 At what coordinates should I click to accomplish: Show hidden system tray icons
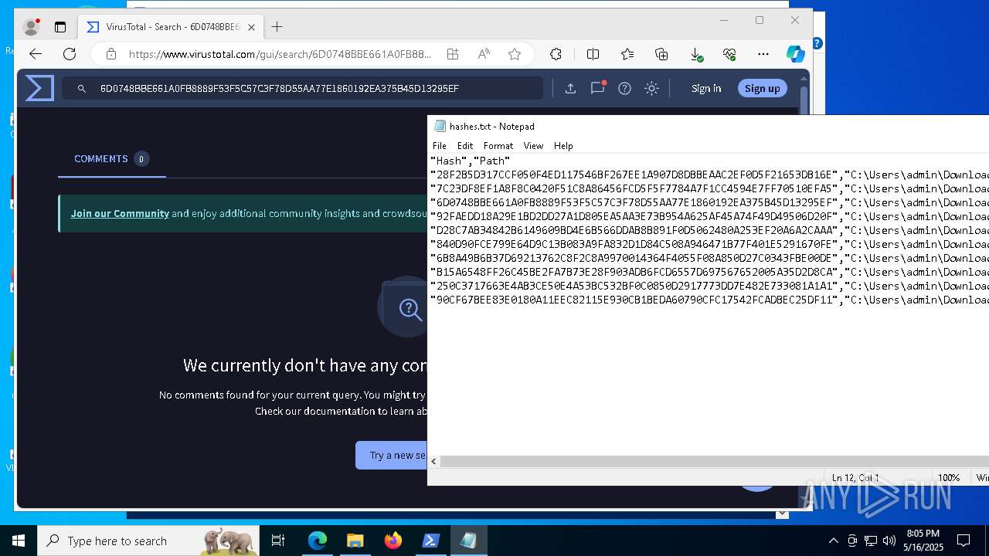point(833,541)
